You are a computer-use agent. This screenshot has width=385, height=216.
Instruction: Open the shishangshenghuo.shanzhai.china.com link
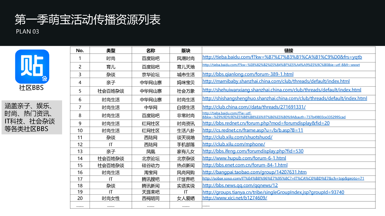(285, 98)
